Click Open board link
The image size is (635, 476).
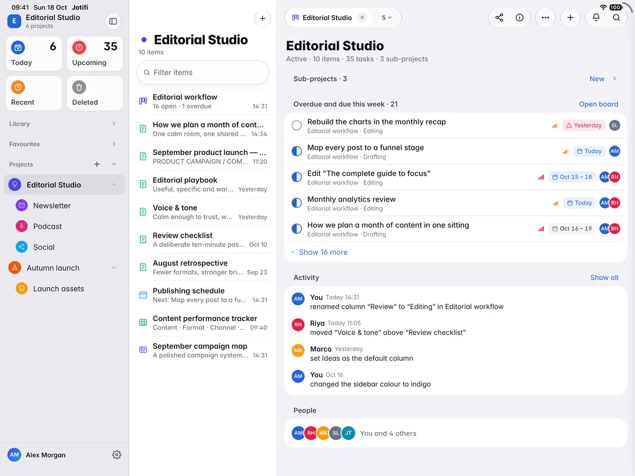click(x=598, y=104)
